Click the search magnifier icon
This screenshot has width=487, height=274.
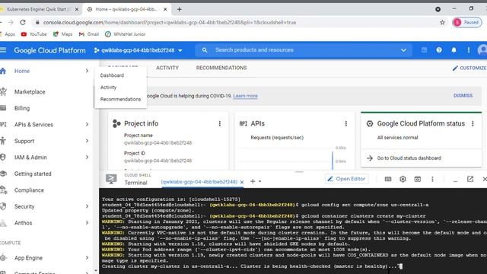205,50
